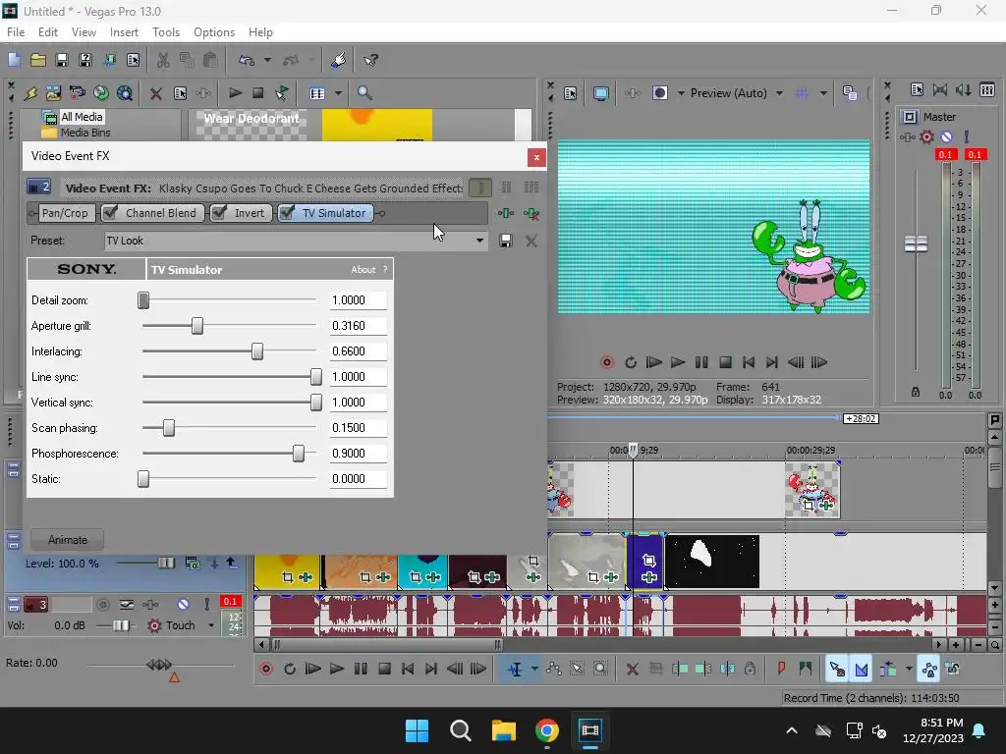1006x754 pixels.
Task: Click the Master volume fader
Action: (916, 243)
